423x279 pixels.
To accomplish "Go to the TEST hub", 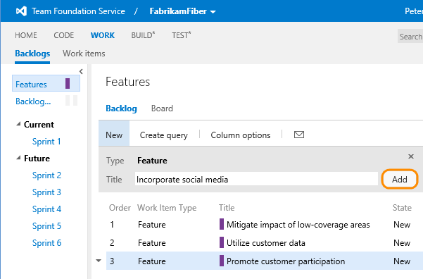I will [x=182, y=35].
